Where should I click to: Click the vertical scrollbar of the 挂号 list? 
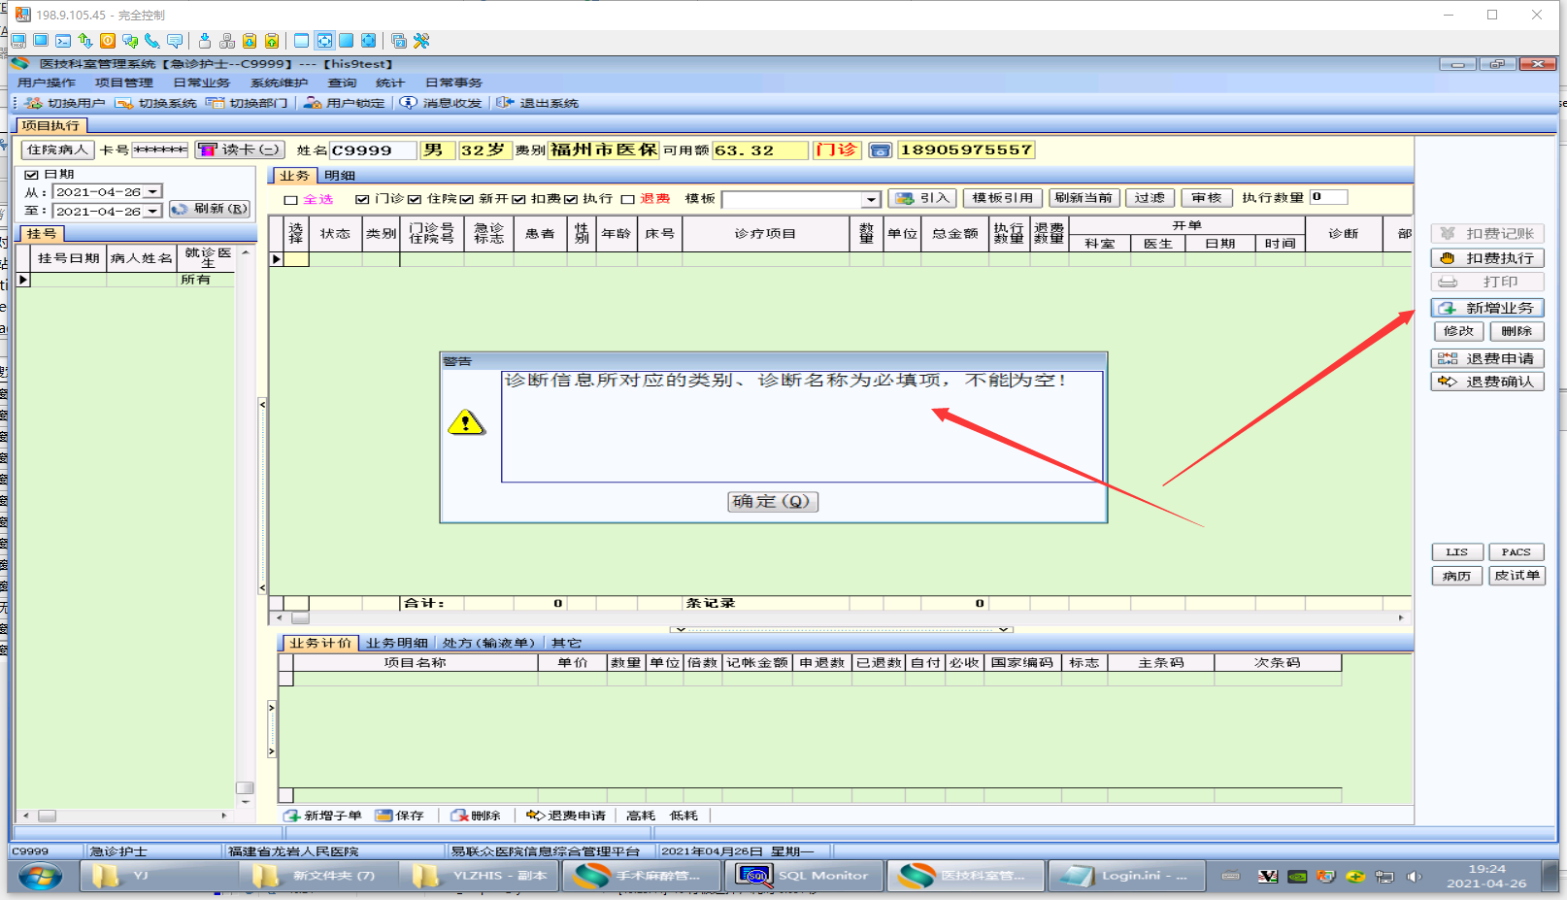click(245, 527)
